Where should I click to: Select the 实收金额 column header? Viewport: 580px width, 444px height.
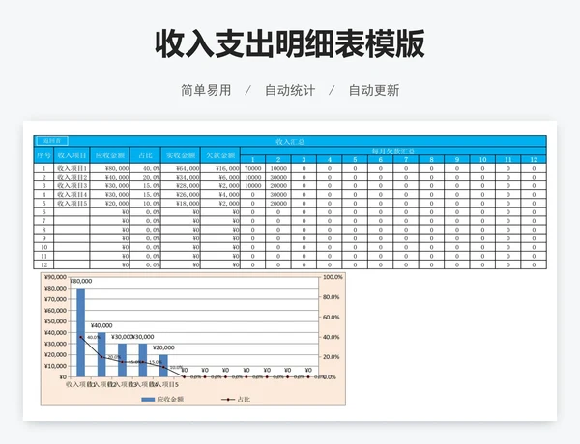(181, 155)
